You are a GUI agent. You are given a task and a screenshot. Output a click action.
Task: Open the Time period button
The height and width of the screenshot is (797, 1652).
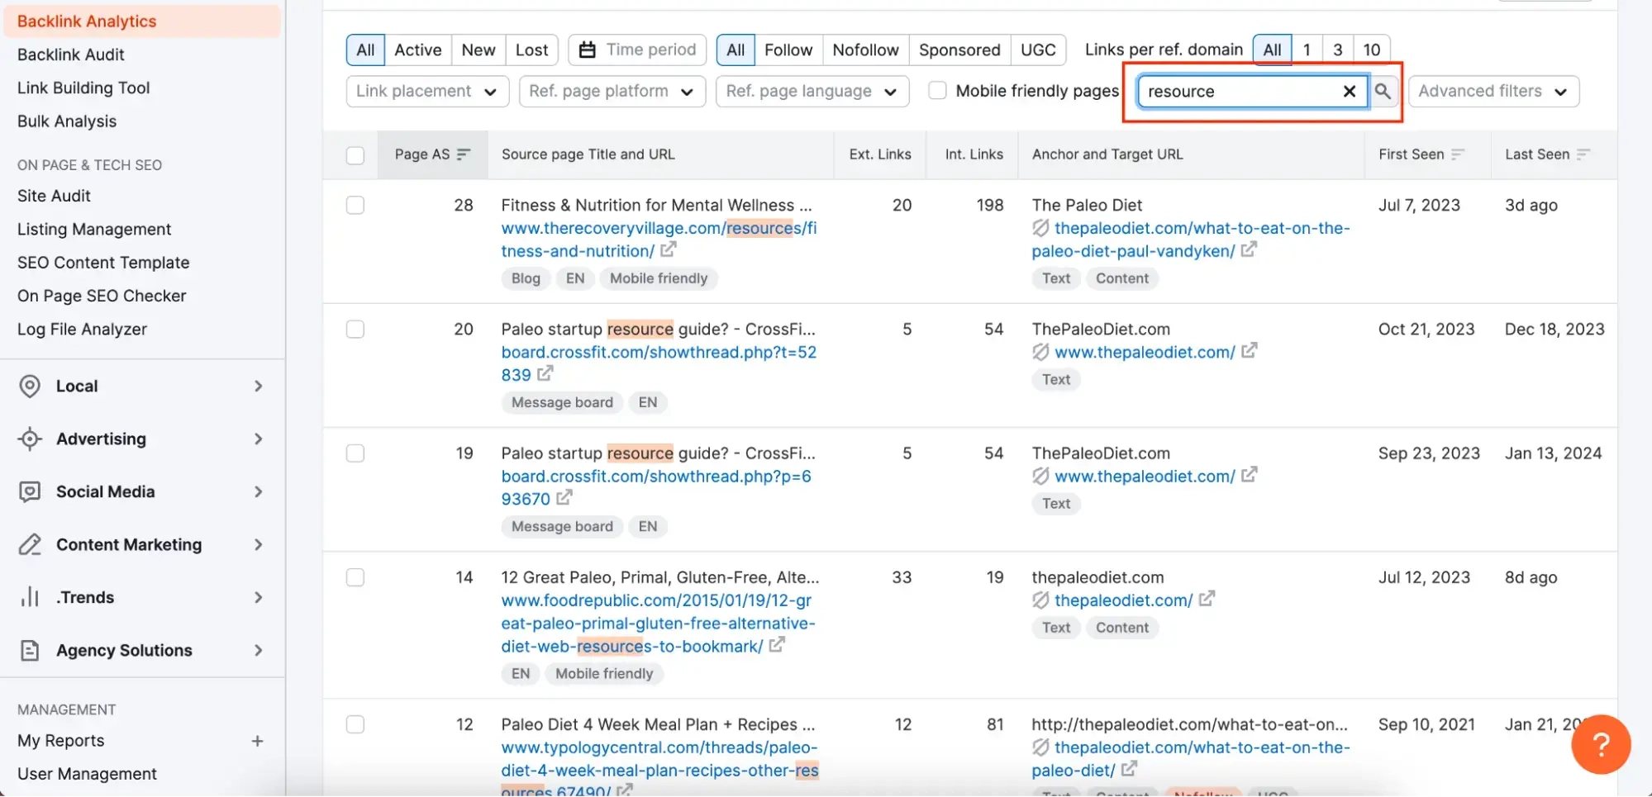pos(637,50)
